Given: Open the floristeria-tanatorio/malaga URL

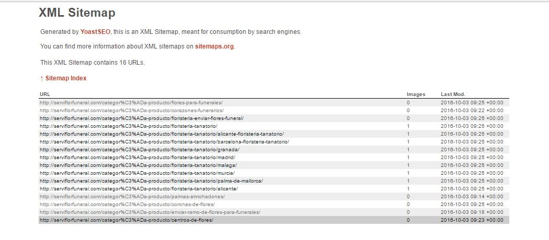Looking at the screenshot, I should point(138,165).
